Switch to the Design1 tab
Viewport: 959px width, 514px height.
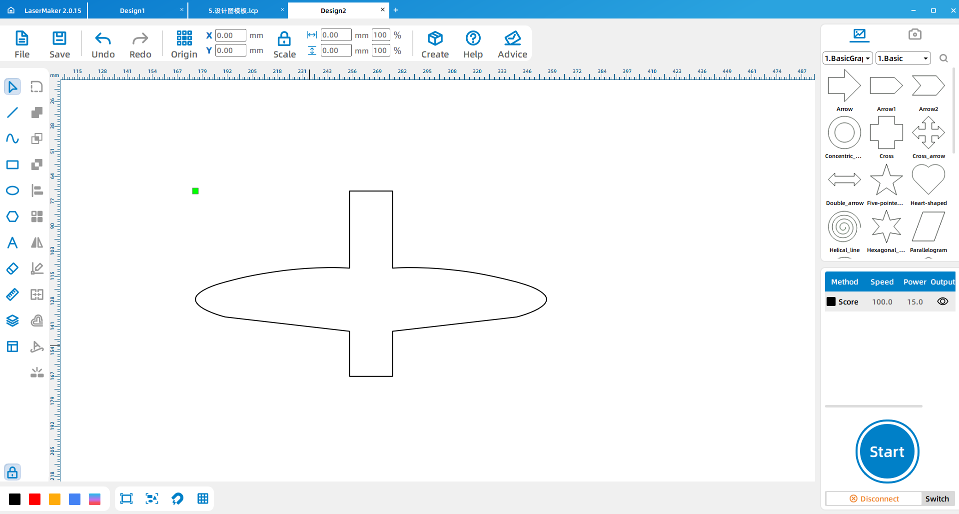(132, 10)
